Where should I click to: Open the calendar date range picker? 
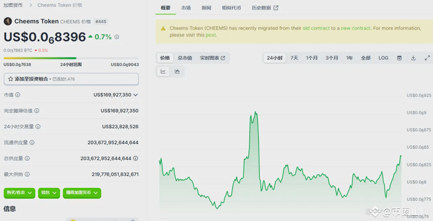399,58
